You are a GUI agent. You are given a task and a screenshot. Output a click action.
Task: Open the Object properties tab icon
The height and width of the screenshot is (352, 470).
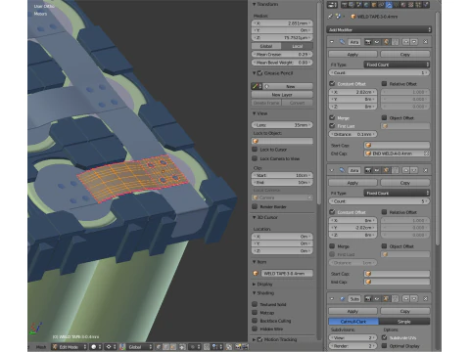374,5
